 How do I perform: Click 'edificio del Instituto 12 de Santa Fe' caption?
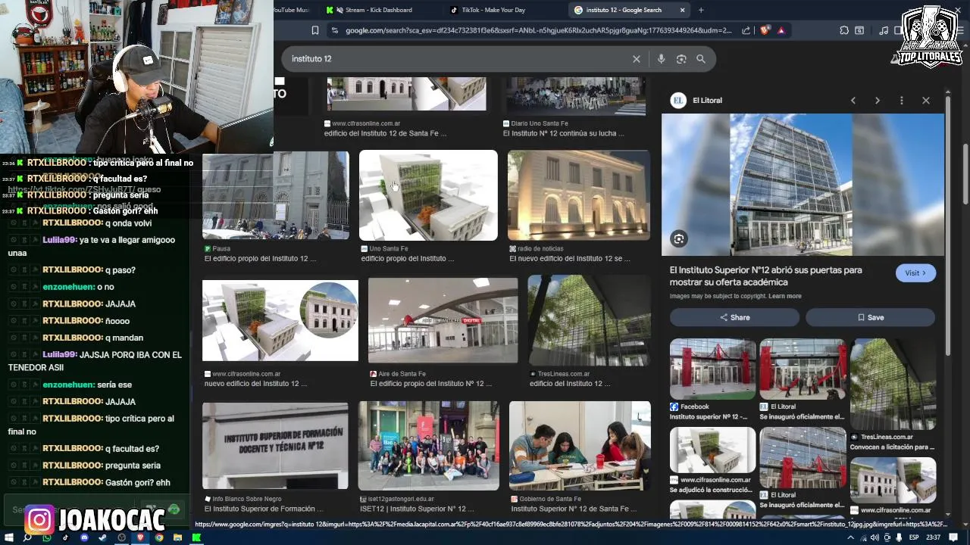pos(385,133)
